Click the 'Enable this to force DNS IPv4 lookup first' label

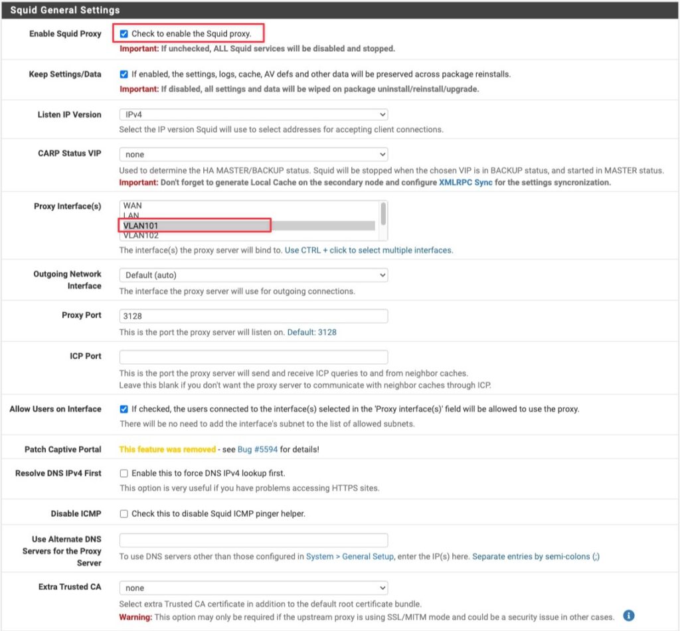208,473
